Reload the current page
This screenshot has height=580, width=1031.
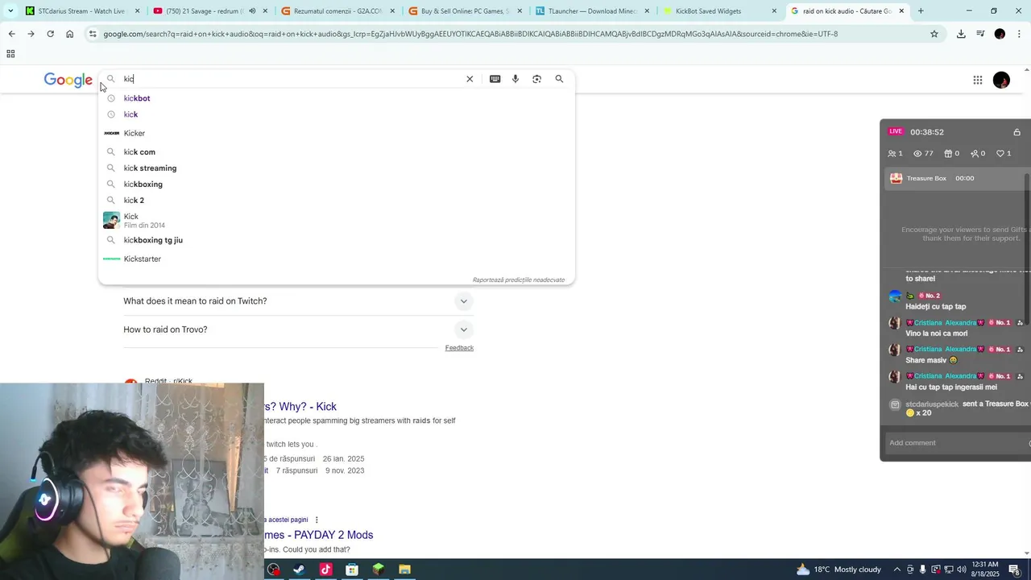(x=50, y=34)
